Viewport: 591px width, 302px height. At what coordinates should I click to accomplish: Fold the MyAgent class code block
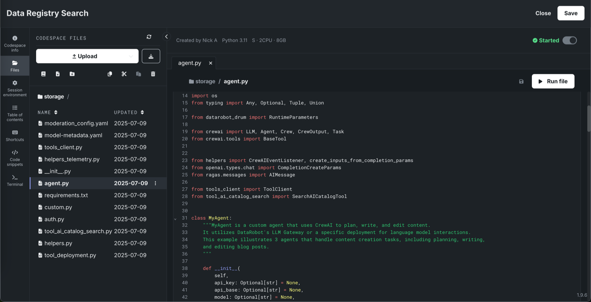175,219
